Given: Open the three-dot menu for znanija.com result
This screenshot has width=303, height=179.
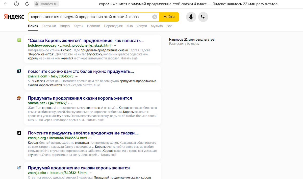Looking at the screenshot, I should (x=77, y=76).
